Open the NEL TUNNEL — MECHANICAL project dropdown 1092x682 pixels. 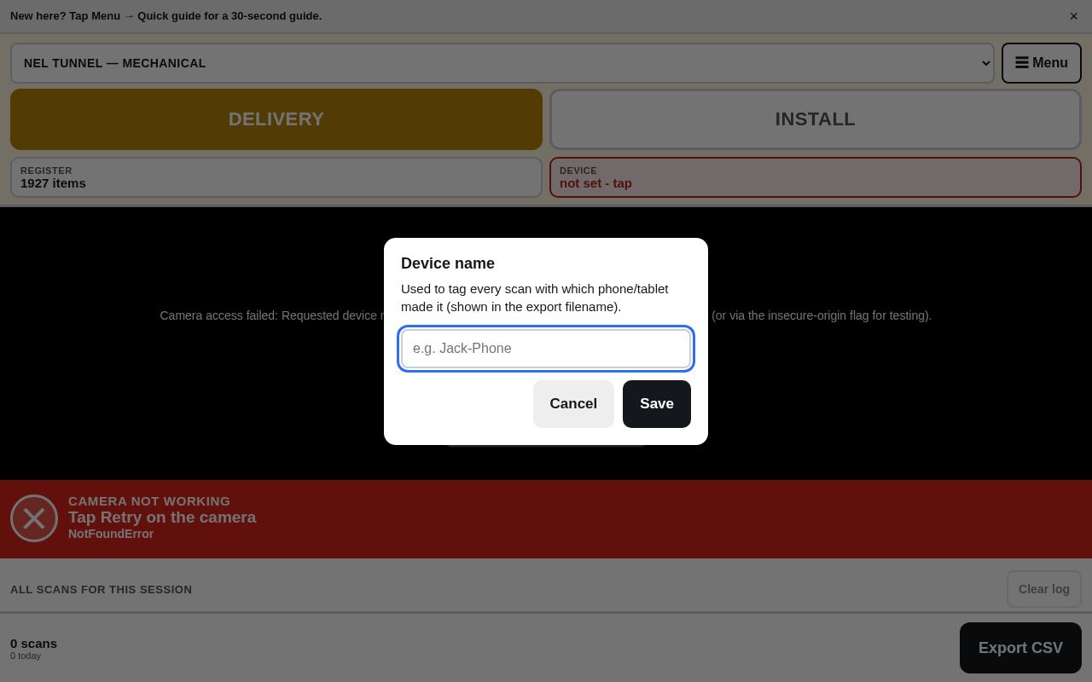click(x=502, y=63)
